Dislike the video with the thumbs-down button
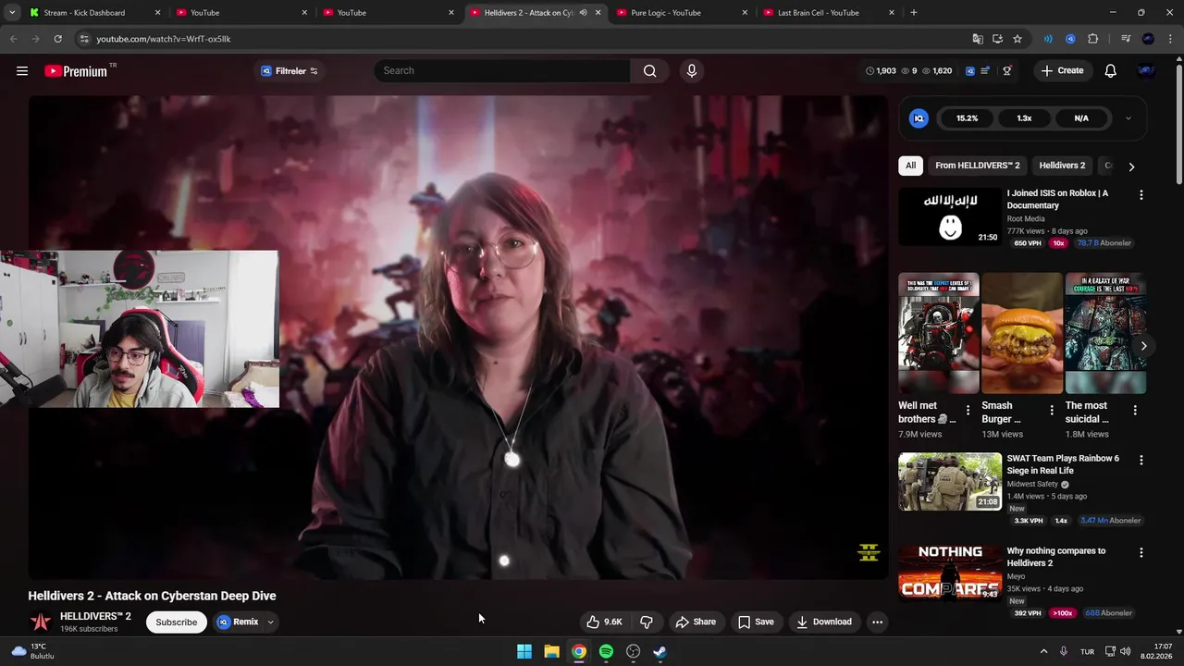 647,622
